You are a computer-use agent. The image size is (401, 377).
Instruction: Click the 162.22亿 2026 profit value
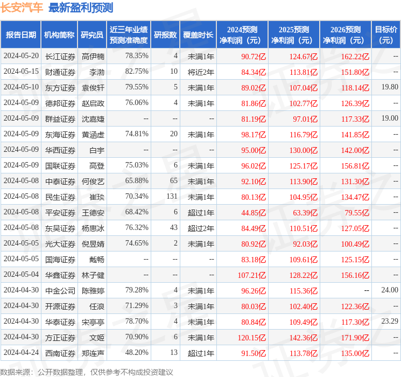(355, 57)
